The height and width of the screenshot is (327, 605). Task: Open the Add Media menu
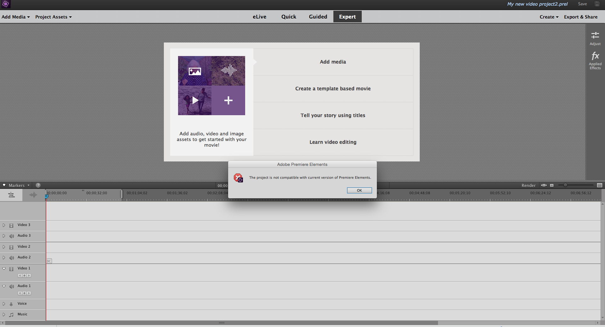16,17
